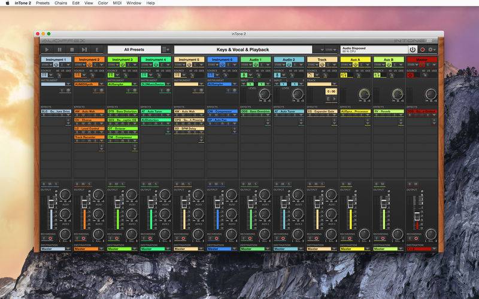Screen dimensions: 479x299
Task: Open the gear settings menu in top bar
Action: [432, 50]
